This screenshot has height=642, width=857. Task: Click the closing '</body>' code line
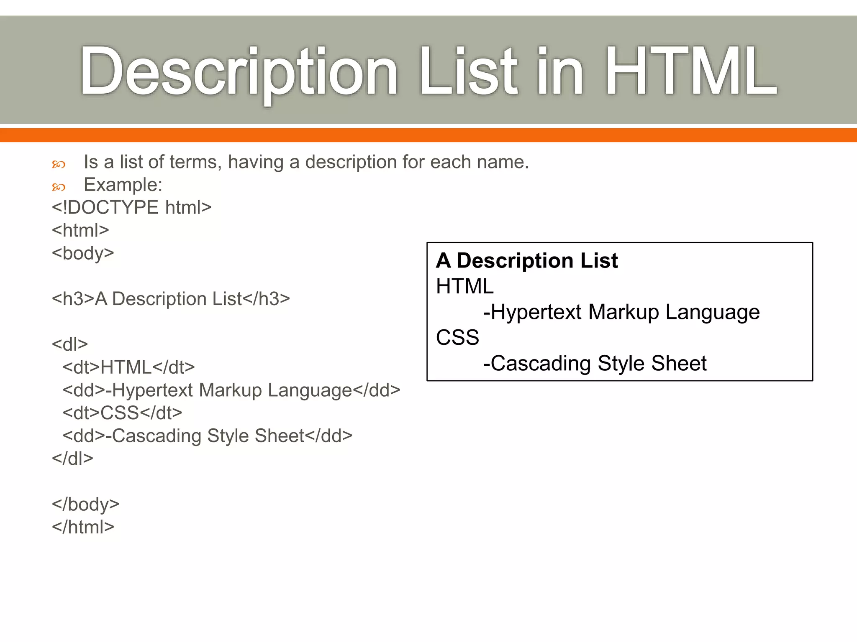click(86, 505)
